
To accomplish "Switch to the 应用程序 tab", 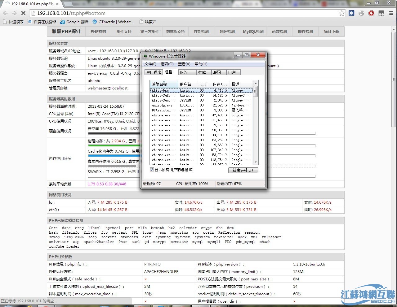I will pyautogui.click(x=154, y=72).
